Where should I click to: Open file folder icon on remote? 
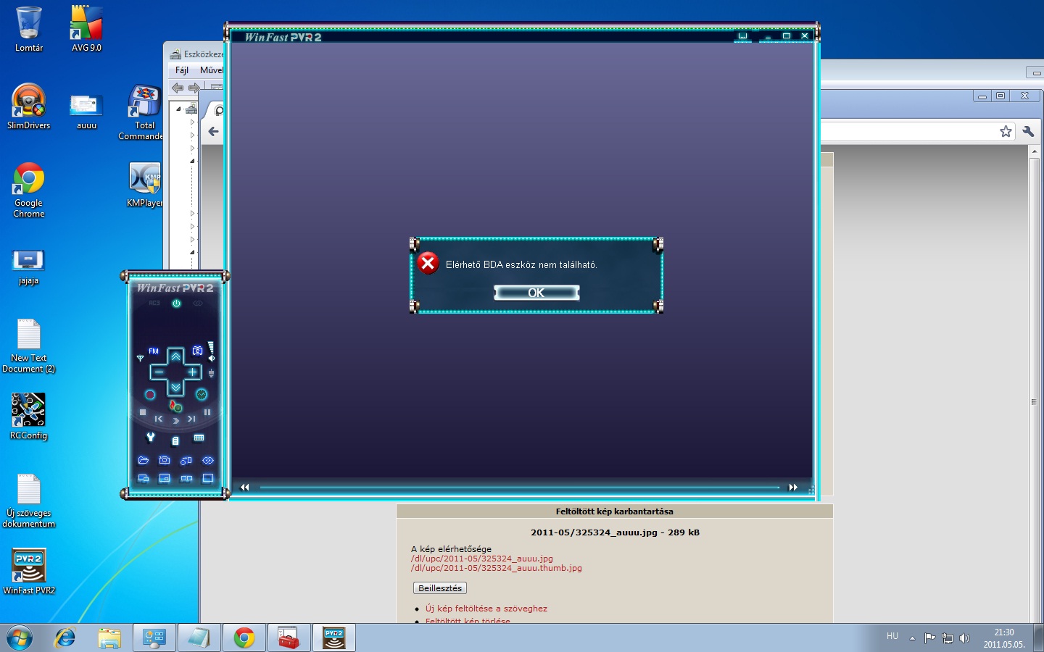click(x=143, y=460)
